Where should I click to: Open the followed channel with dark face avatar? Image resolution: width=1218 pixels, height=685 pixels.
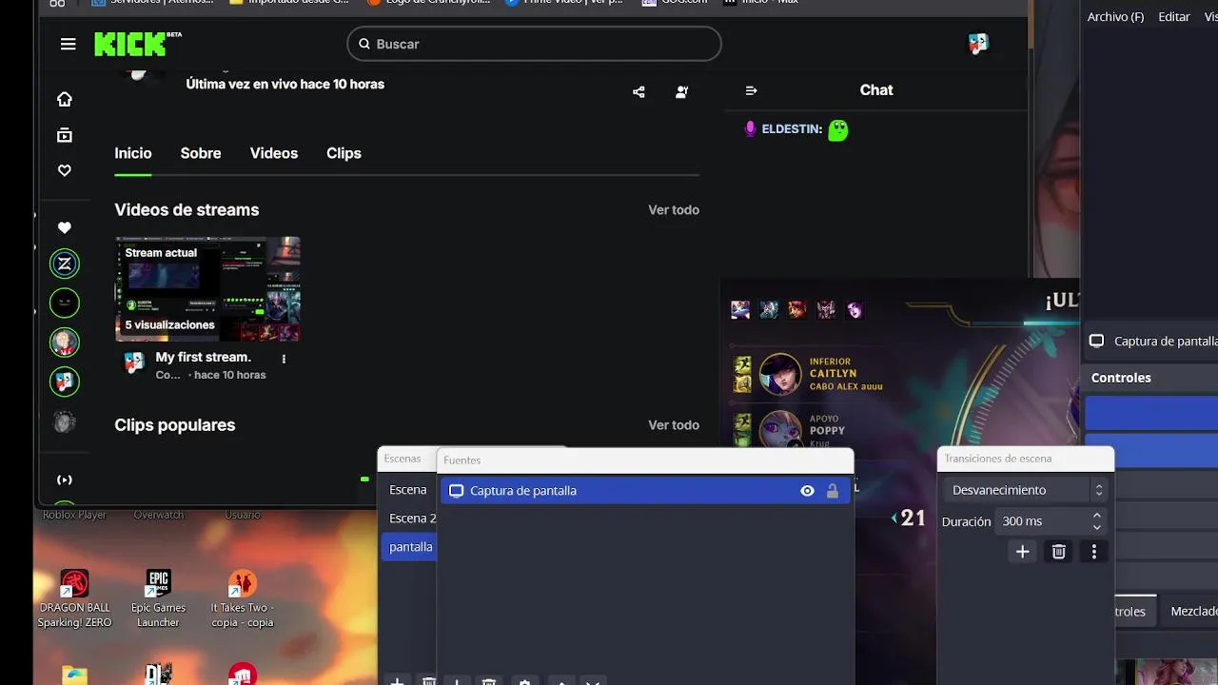click(x=65, y=303)
